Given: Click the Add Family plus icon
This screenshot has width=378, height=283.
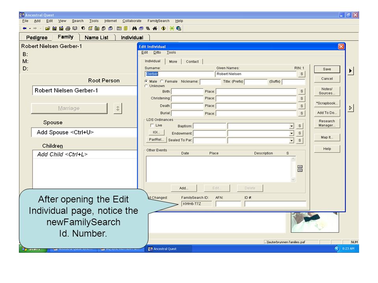Looking at the screenshot, I should [110, 28].
